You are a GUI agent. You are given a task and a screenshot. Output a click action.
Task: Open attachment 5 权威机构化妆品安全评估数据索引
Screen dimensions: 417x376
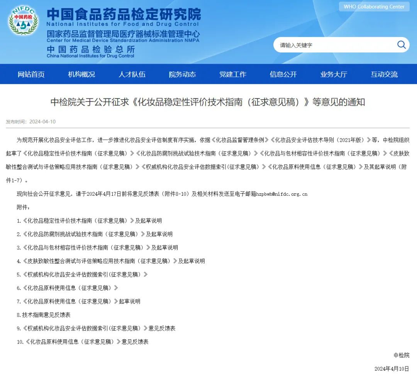(82, 274)
